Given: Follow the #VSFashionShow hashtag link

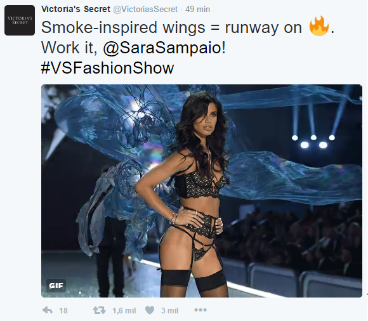Looking at the screenshot, I should pyautogui.click(x=107, y=68).
